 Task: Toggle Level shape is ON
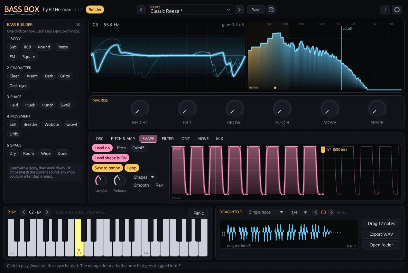(111, 158)
